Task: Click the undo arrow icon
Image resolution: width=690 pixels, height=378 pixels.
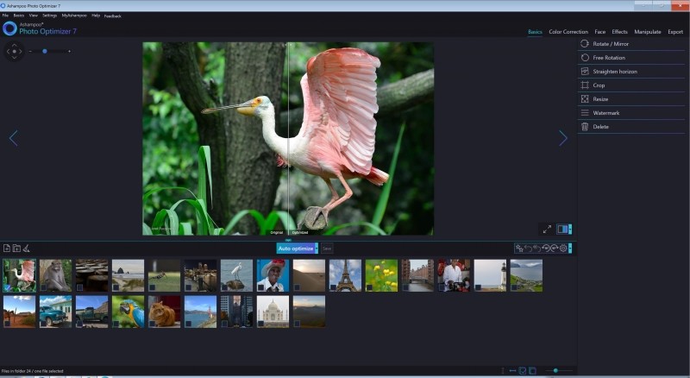Action: [528, 249]
